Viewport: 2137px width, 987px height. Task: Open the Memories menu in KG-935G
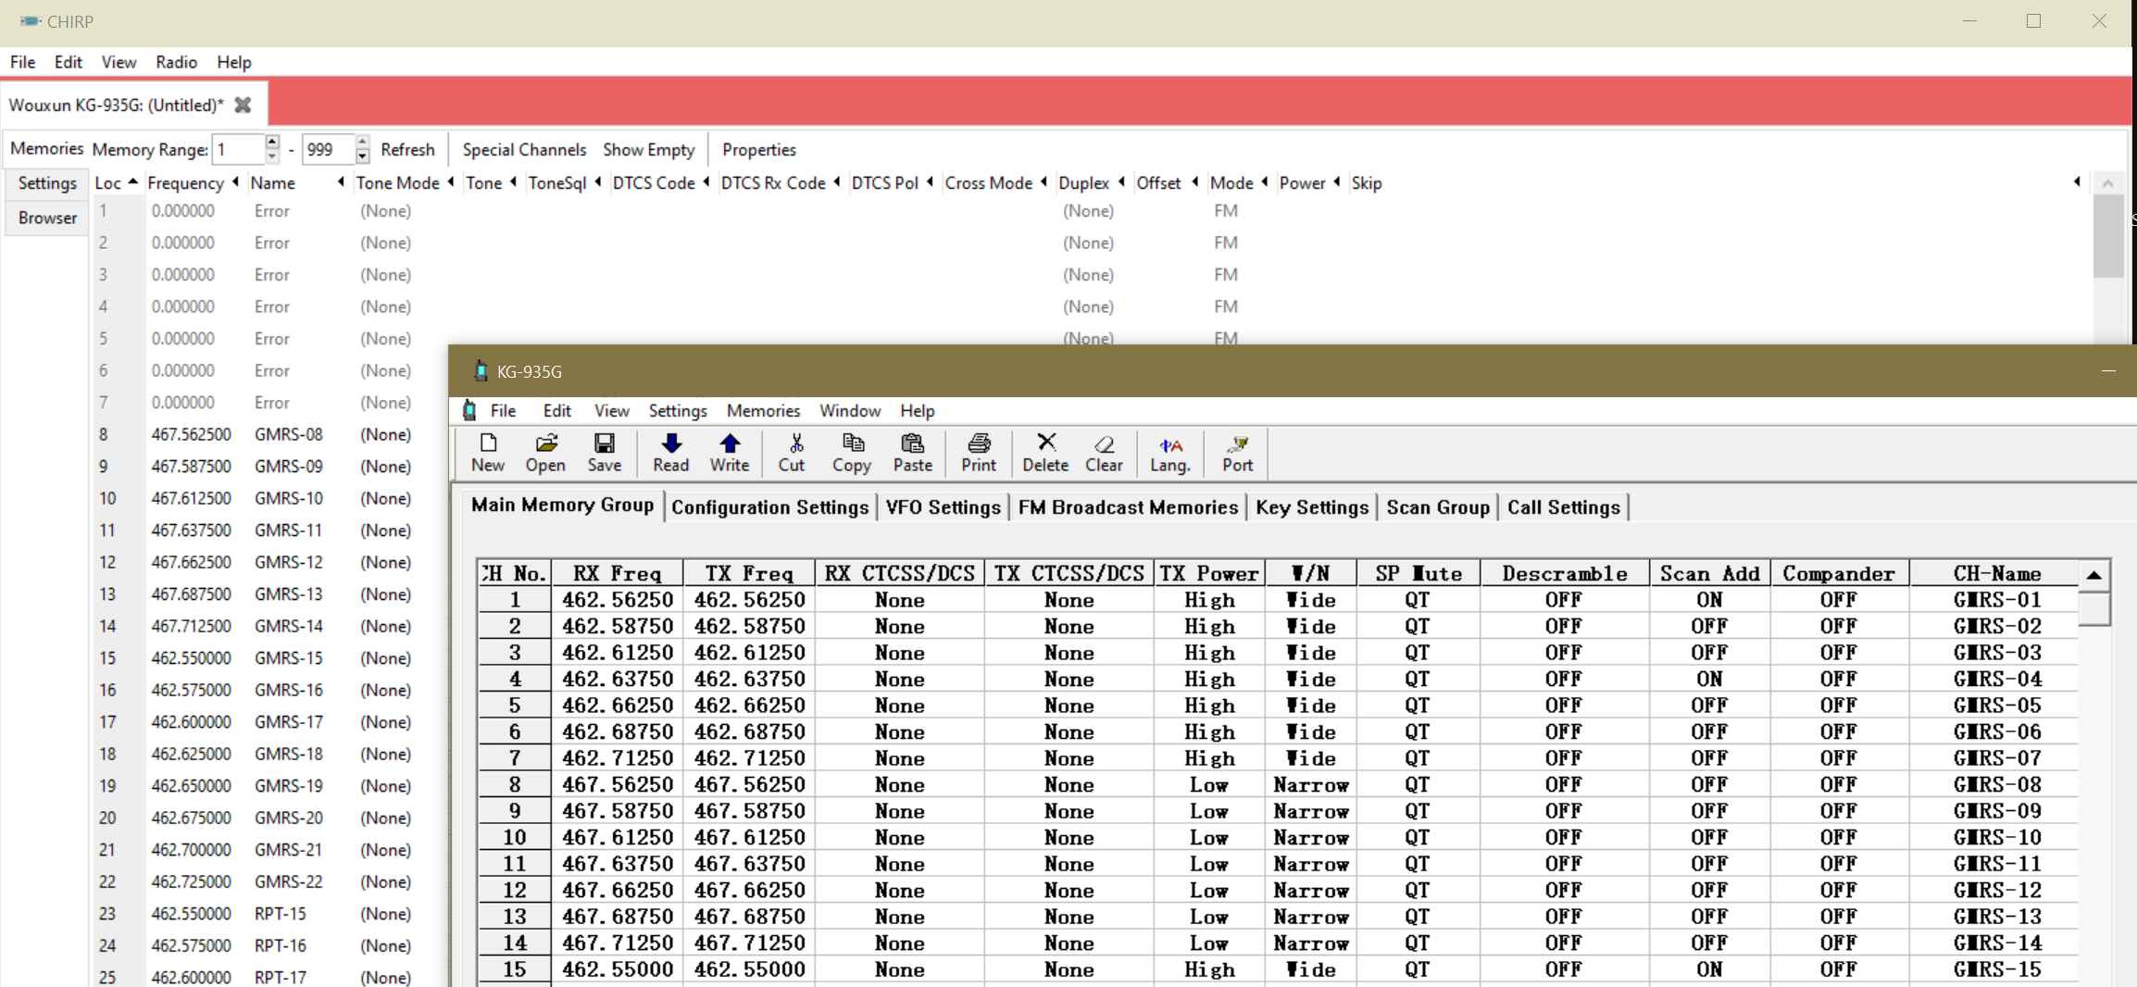point(763,410)
